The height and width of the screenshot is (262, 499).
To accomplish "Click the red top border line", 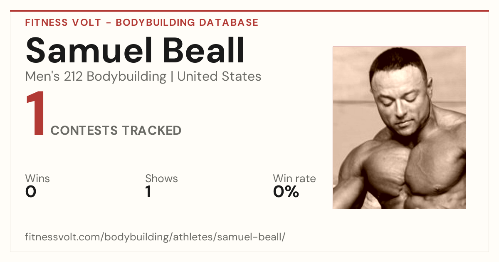I will point(249,11).
